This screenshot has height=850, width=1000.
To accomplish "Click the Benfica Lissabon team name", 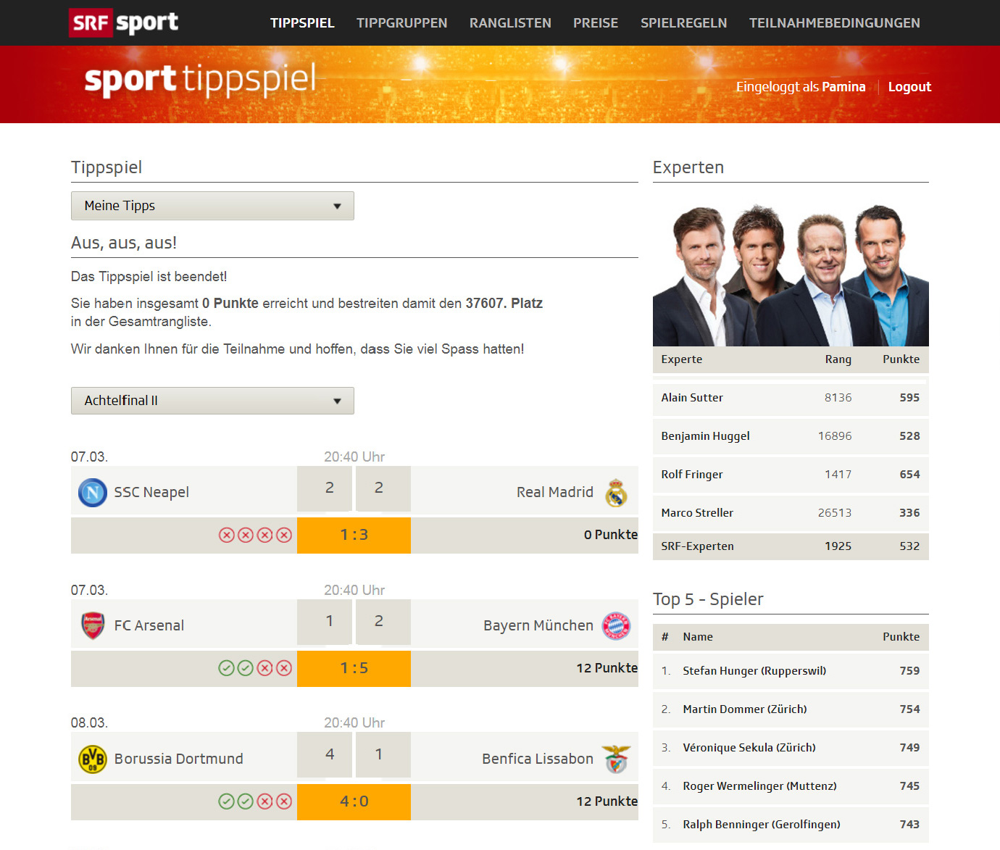I will click(538, 759).
